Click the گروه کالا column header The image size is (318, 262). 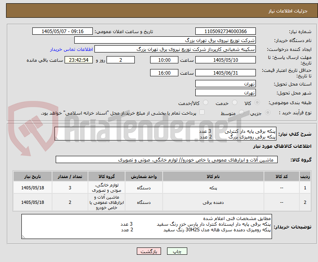[107, 176]
